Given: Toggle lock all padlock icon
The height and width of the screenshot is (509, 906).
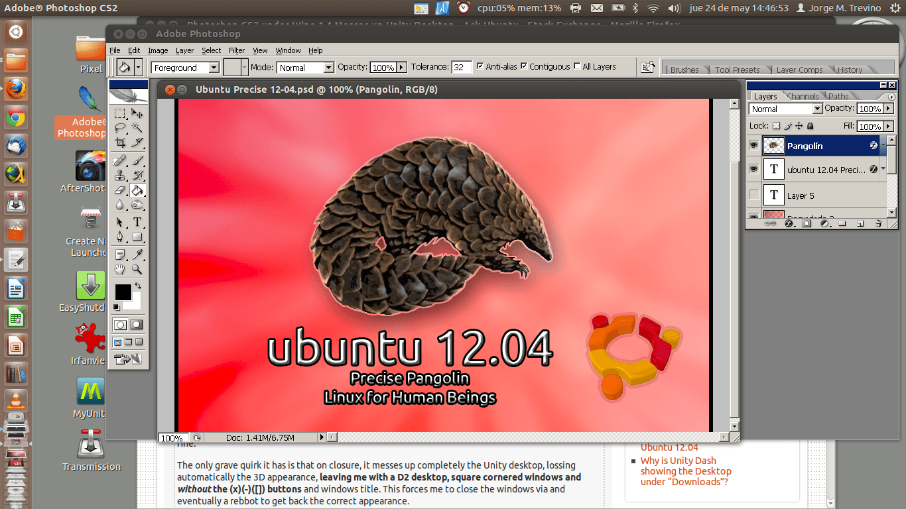Looking at the screenshot, I should [810, 126].
